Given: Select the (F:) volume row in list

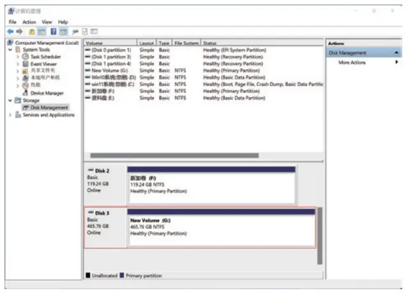Looking at the screenshot, I should click(x=204, y=91).
